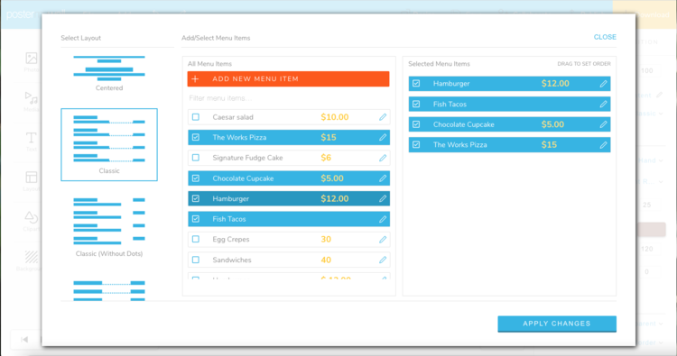This screenshot has width=677, height=356.
Task: Check the Caesar salad checkbox
Action: (196, 117)
